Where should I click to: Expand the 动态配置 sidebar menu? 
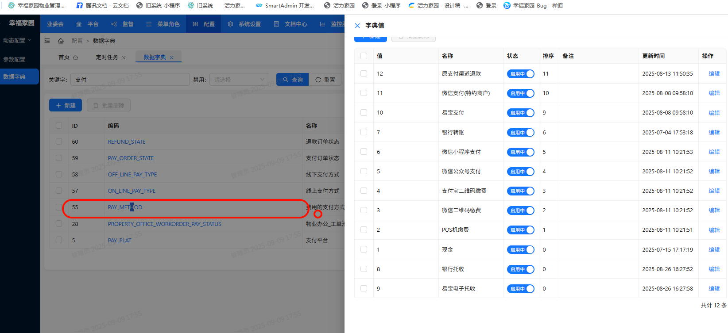(17, 40)
